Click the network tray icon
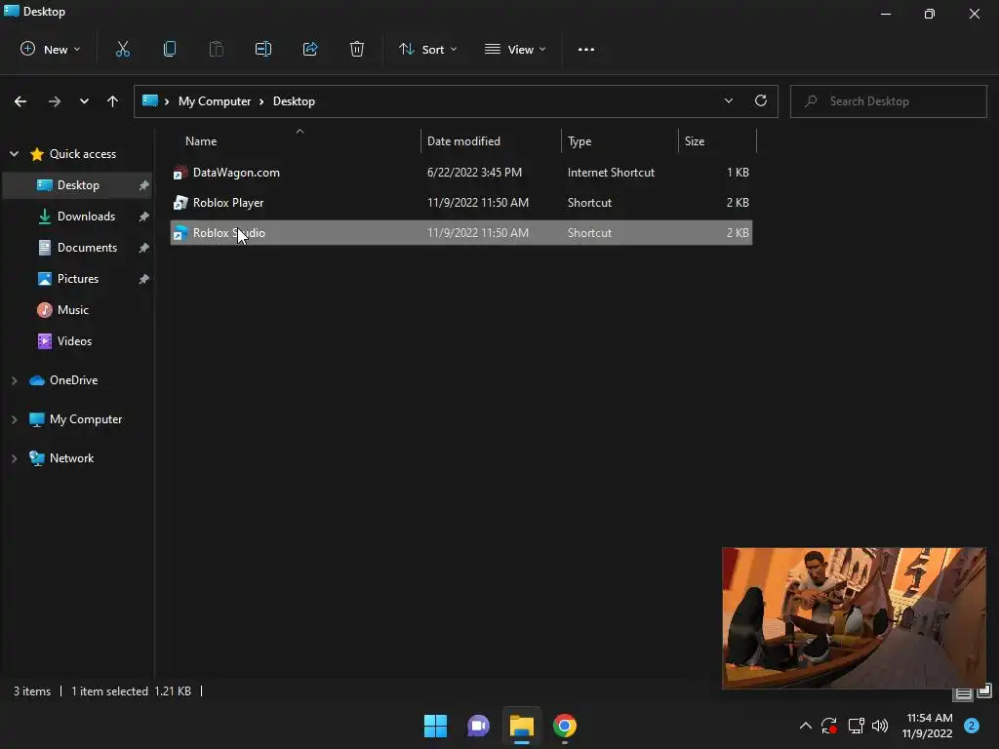999x749 pixels. [x=856, y=726]
